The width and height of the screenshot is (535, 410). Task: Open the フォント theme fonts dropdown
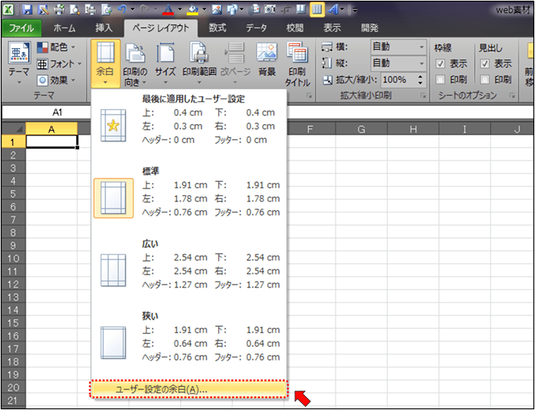pos(60,64)
